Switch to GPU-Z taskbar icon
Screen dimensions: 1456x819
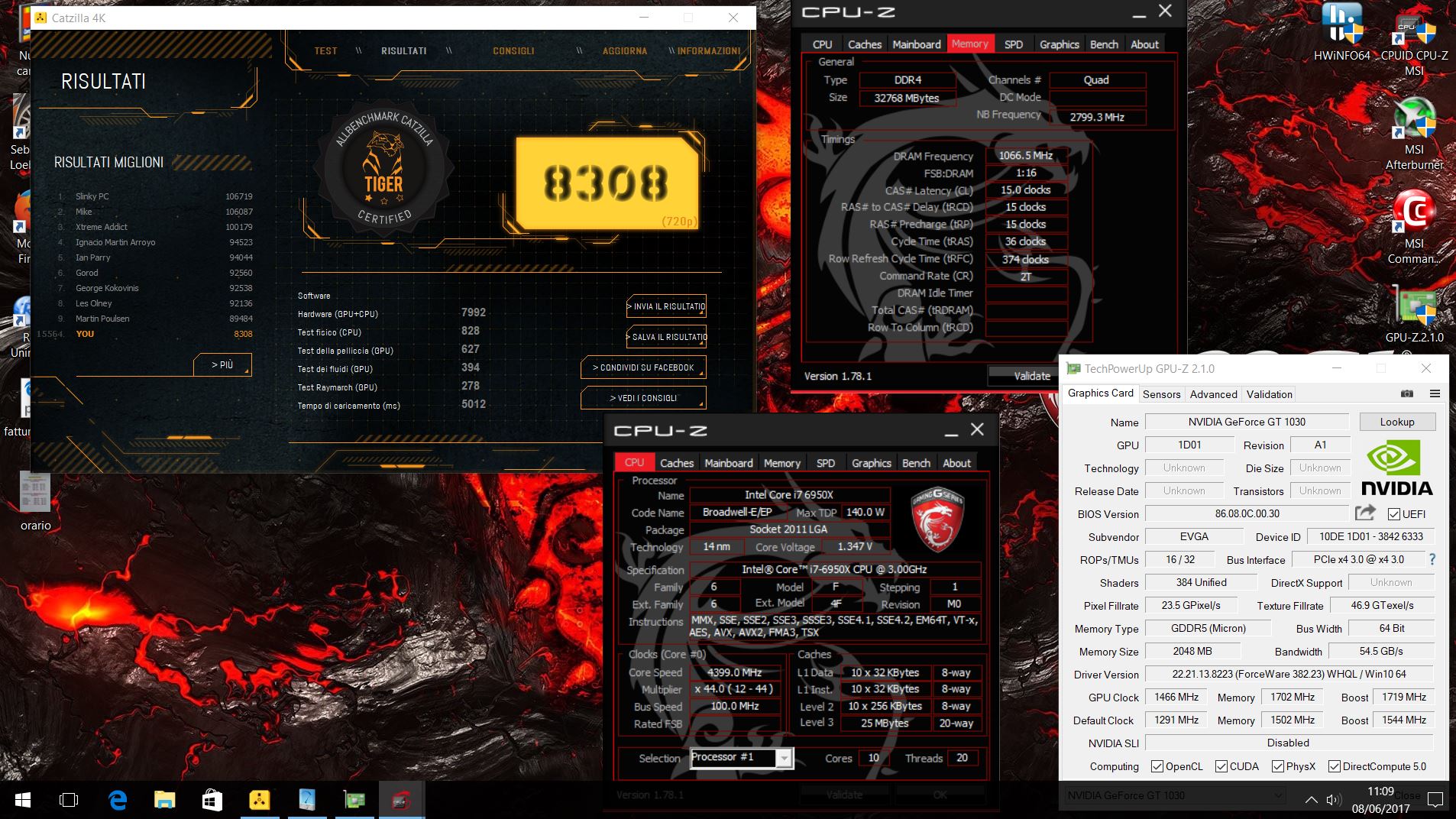(354, 800)
